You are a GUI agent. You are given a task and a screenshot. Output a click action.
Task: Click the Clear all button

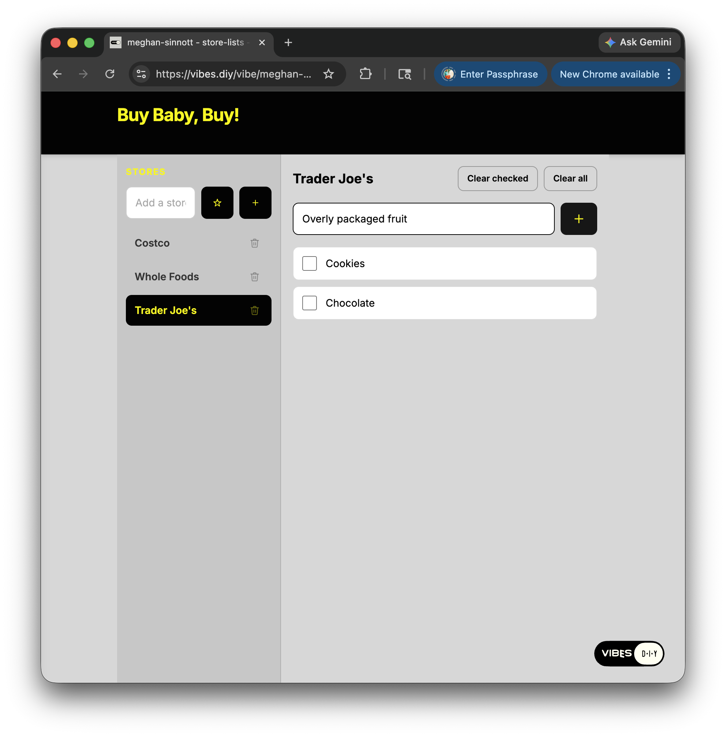[x=570, y=179]
